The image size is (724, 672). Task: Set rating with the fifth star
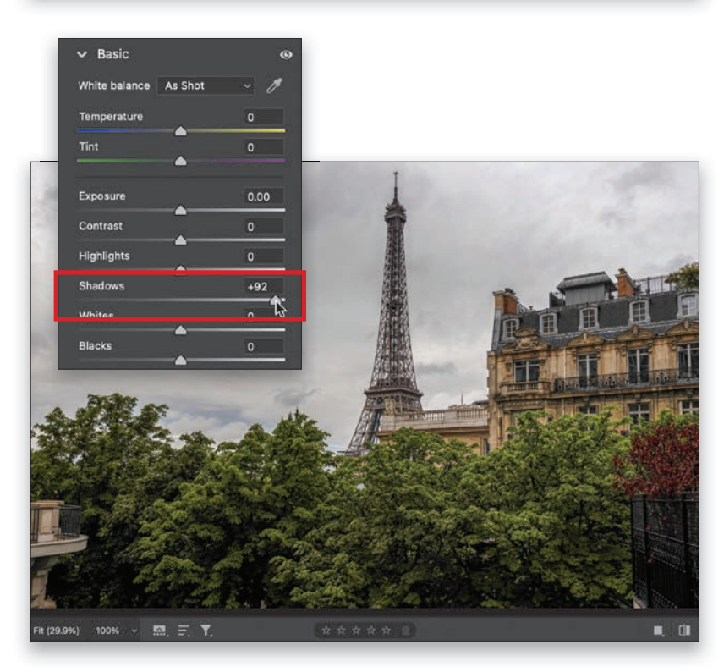(x=387, y=631)
